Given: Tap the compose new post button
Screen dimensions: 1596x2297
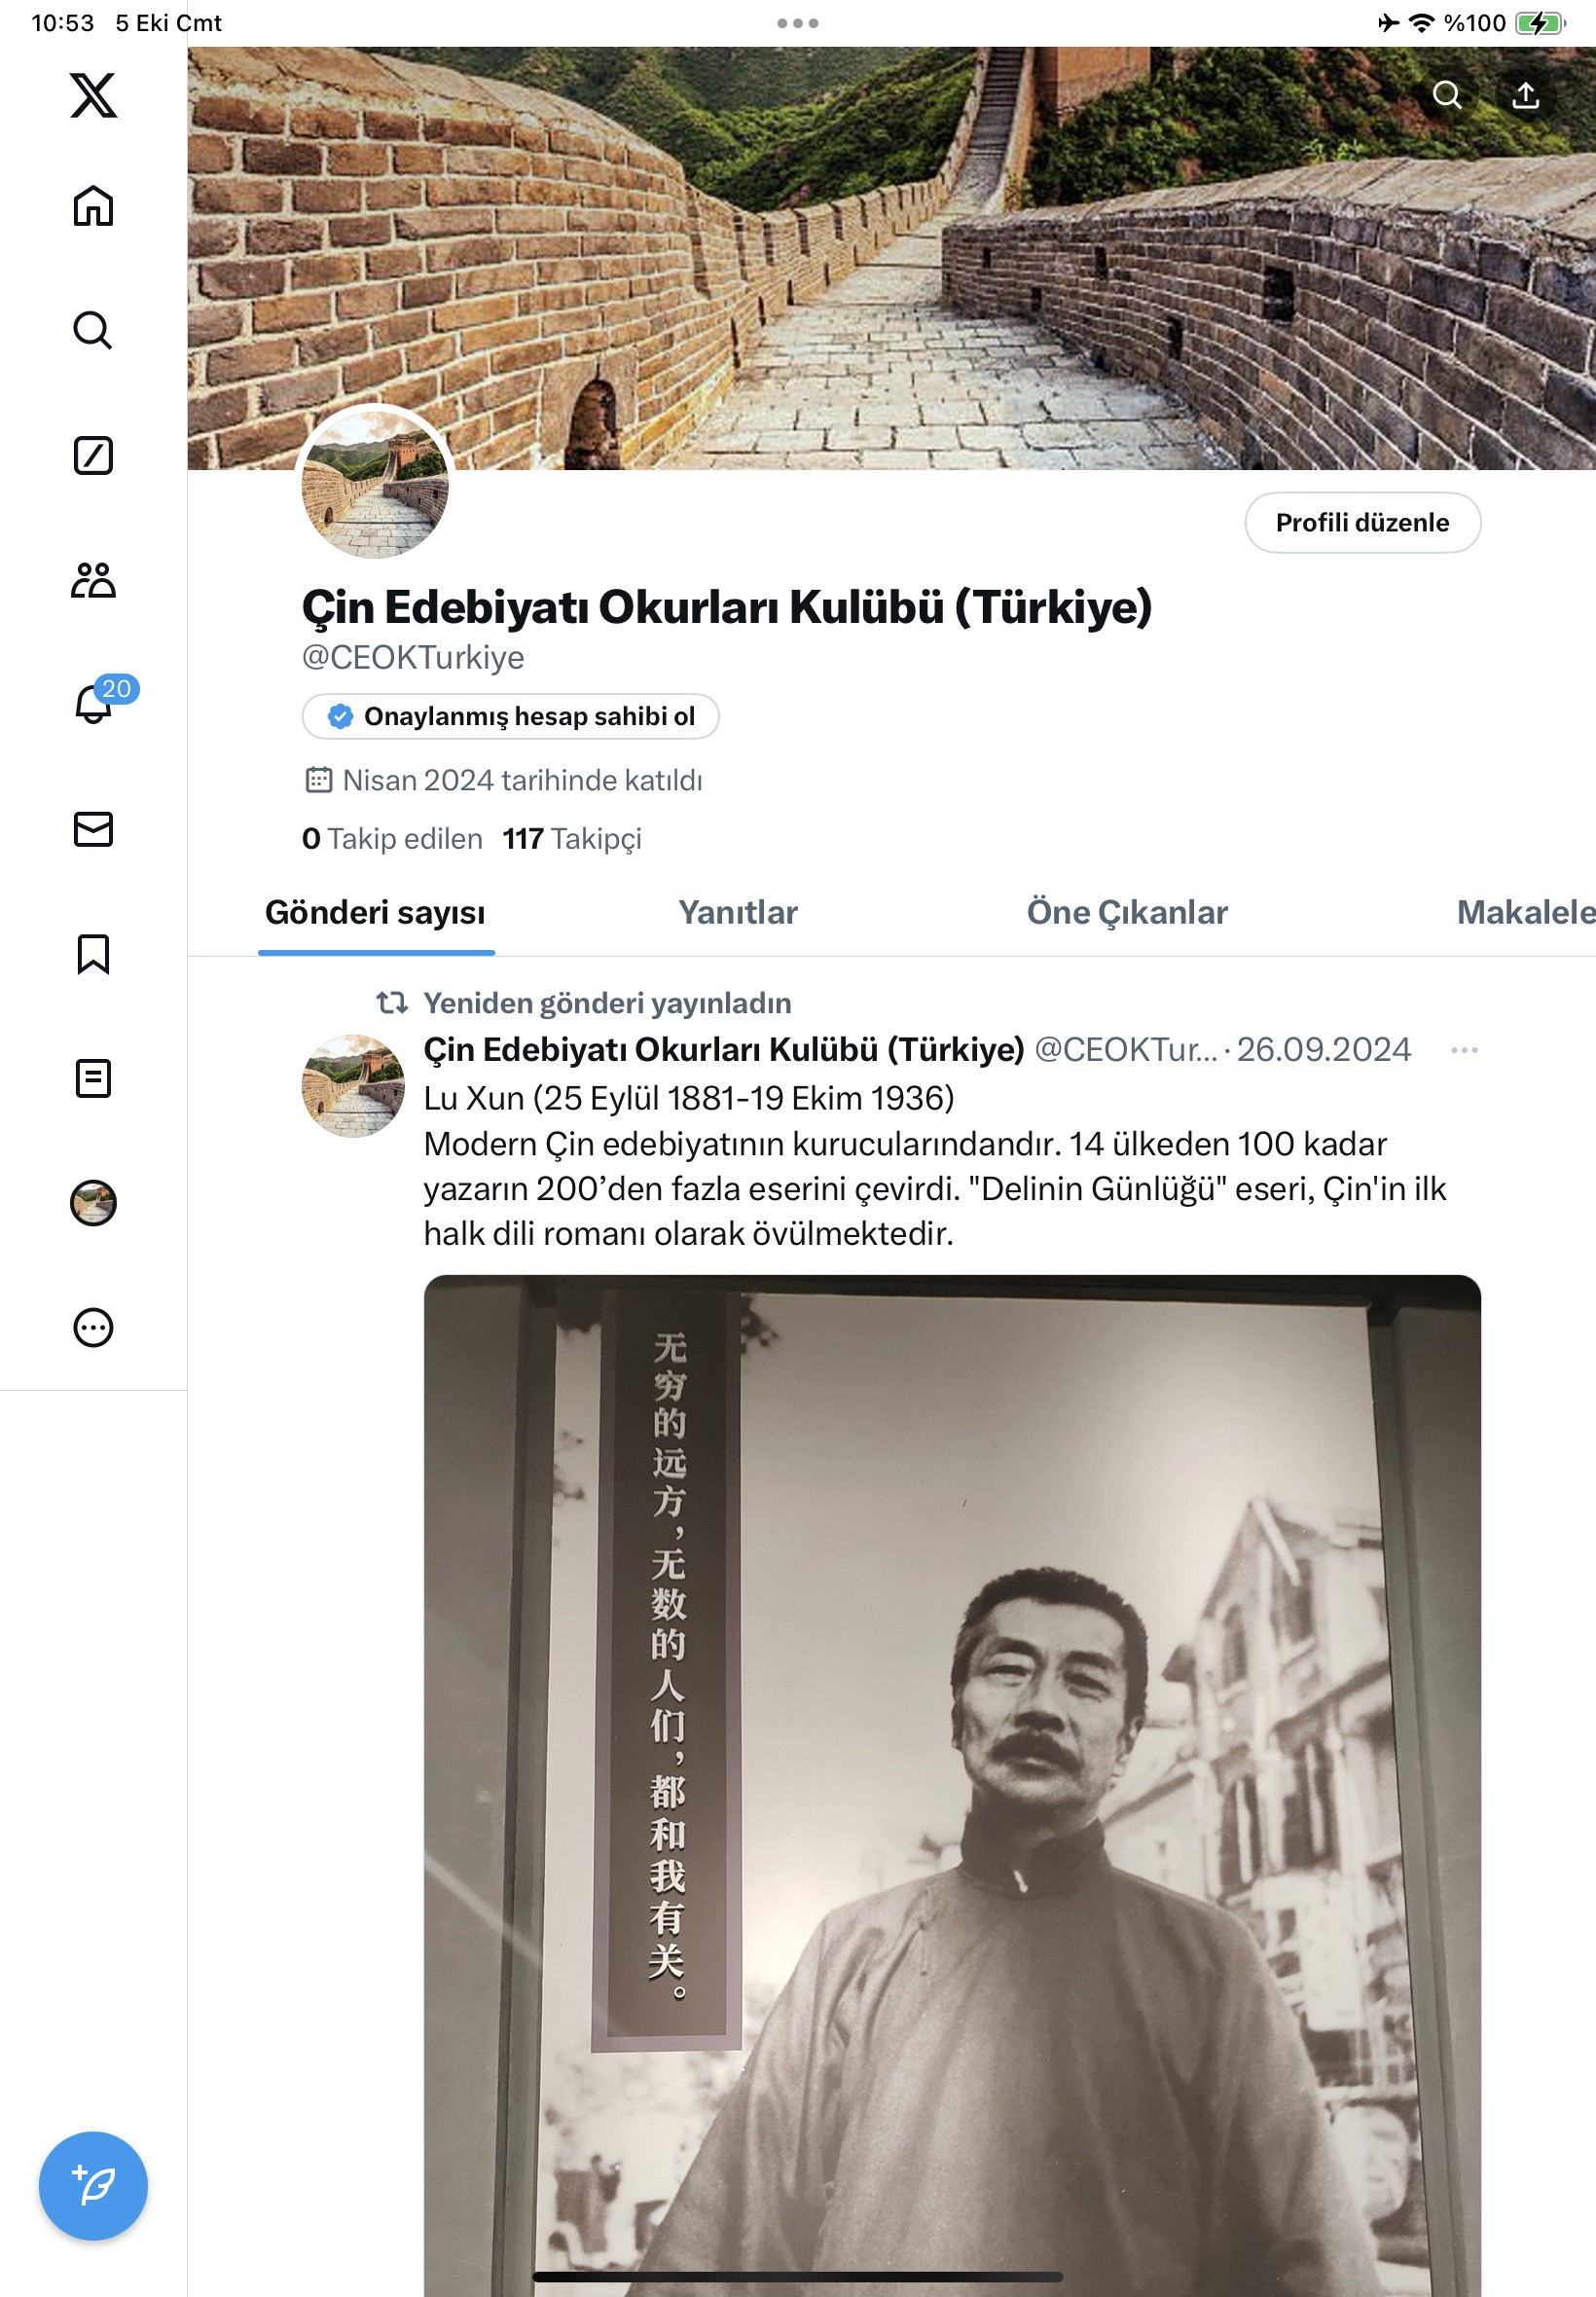Looking at the screenshot, I should 93,2185.
